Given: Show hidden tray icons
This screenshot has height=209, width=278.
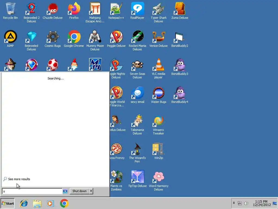Looking at the screenshot, I should (x=234, y=203).
